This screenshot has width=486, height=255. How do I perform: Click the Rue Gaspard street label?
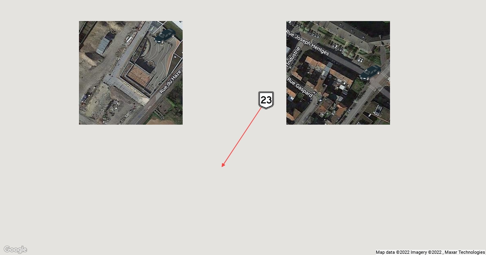point(300,88)
